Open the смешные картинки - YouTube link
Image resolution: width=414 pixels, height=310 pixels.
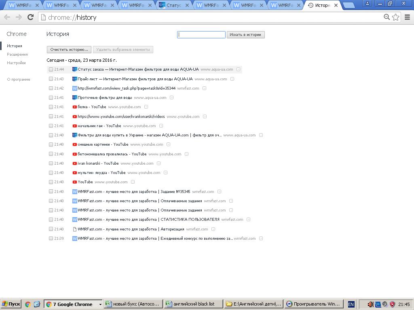(103, 145)
